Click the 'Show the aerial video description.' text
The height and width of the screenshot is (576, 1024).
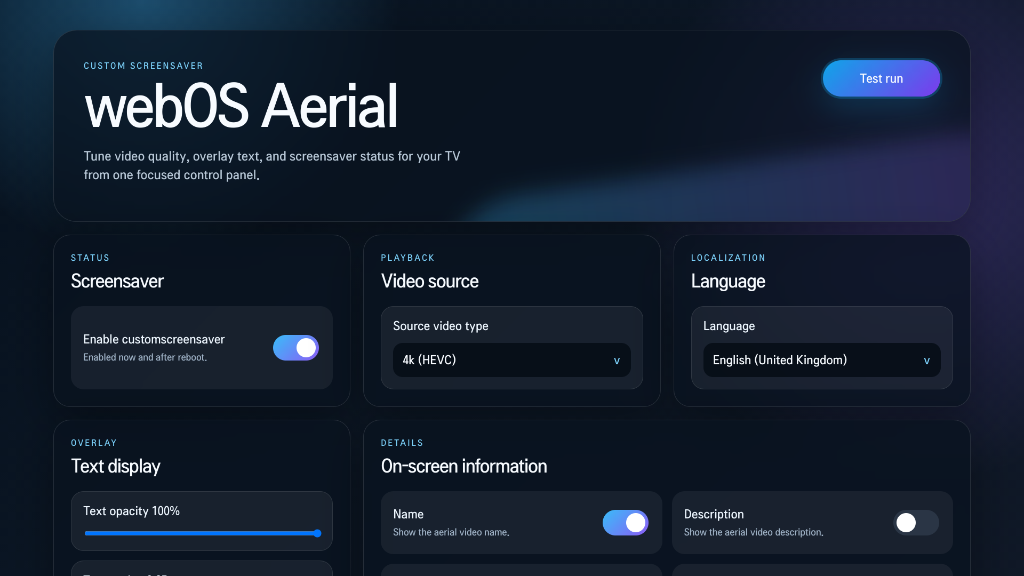pos(754,532)
